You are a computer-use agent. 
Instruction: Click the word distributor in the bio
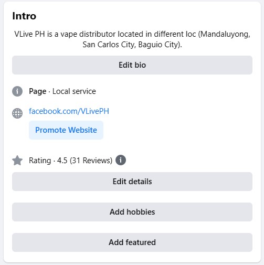(x=98, y=34)
